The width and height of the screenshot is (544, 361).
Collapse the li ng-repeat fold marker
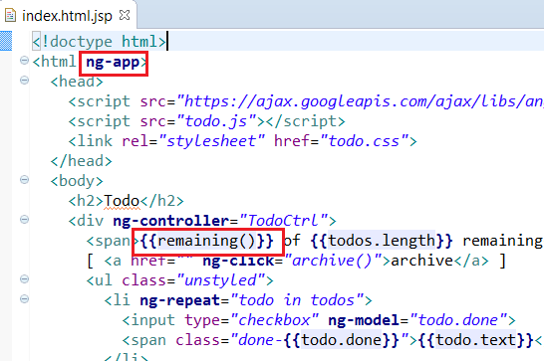coord(24,299)
